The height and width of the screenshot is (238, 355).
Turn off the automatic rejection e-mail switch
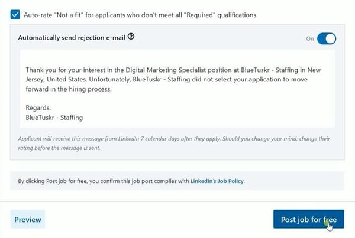coord(327,38)
